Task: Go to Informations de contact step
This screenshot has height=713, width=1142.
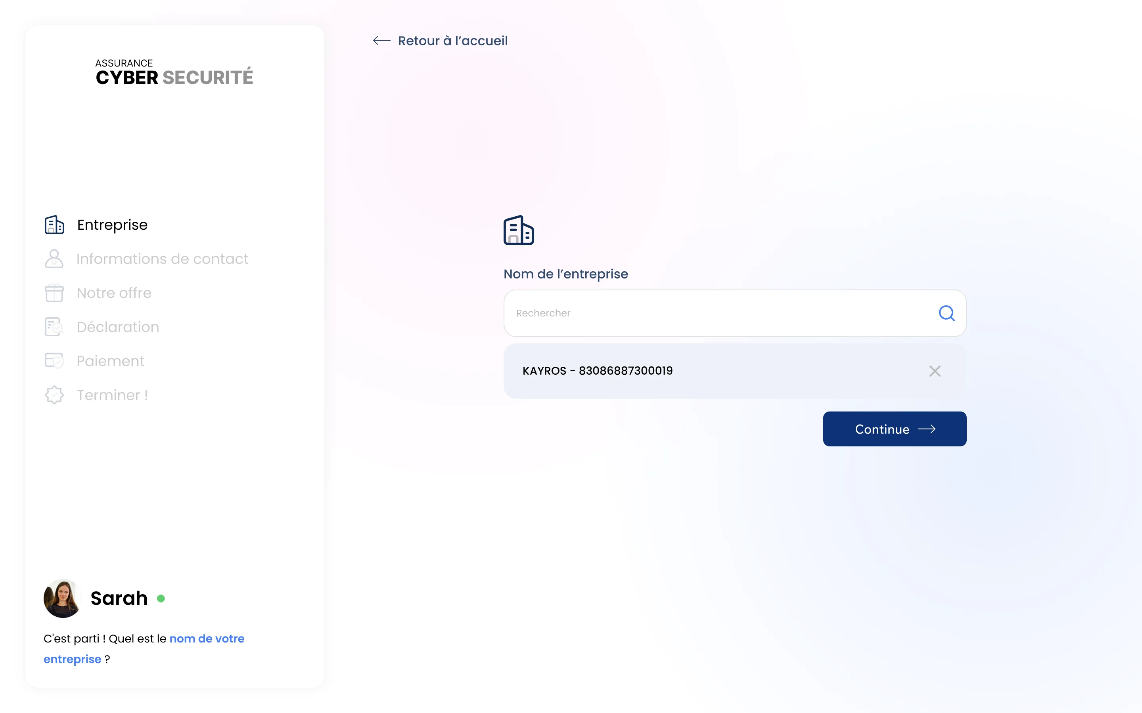Action: point(162,259)
